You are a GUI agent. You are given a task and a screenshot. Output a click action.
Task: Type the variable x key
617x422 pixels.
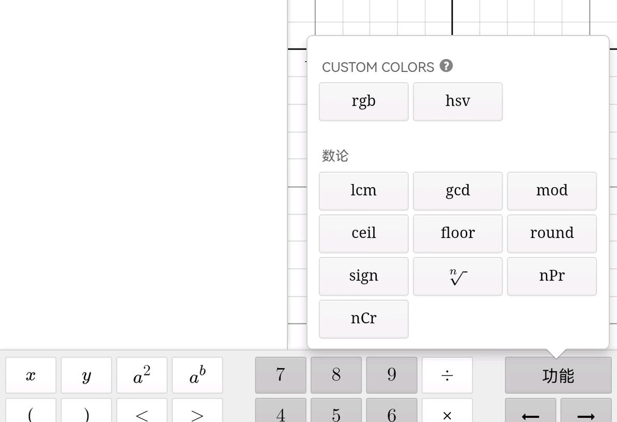click(x=31, y=375)
